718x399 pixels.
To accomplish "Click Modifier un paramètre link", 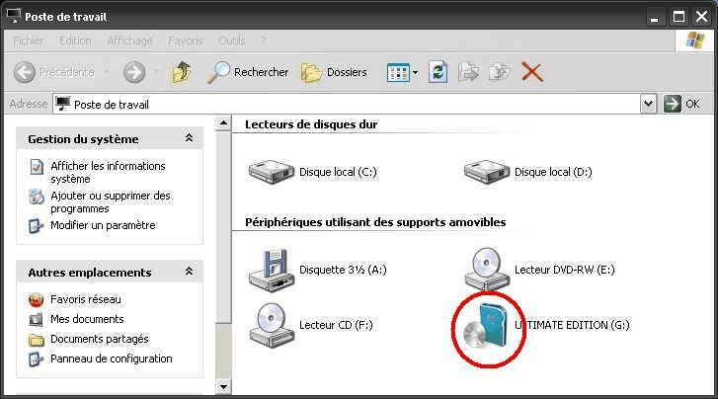I will tap(103, 225).
